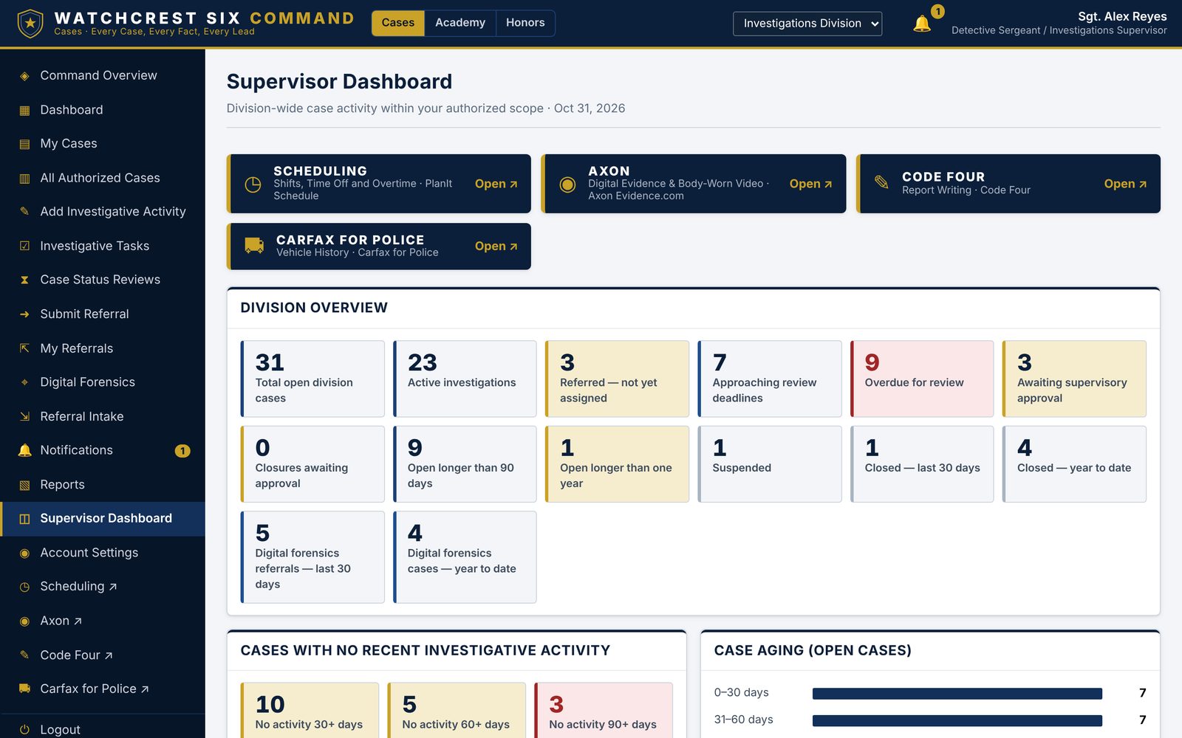Click the Axon circle icon on card
The height and width of the screenshot is (738, 1182).
point(567,184)
